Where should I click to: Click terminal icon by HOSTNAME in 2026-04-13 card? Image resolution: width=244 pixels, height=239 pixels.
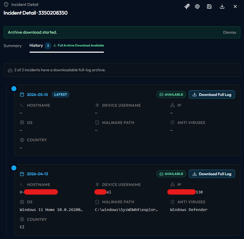(x=22, y=184)
